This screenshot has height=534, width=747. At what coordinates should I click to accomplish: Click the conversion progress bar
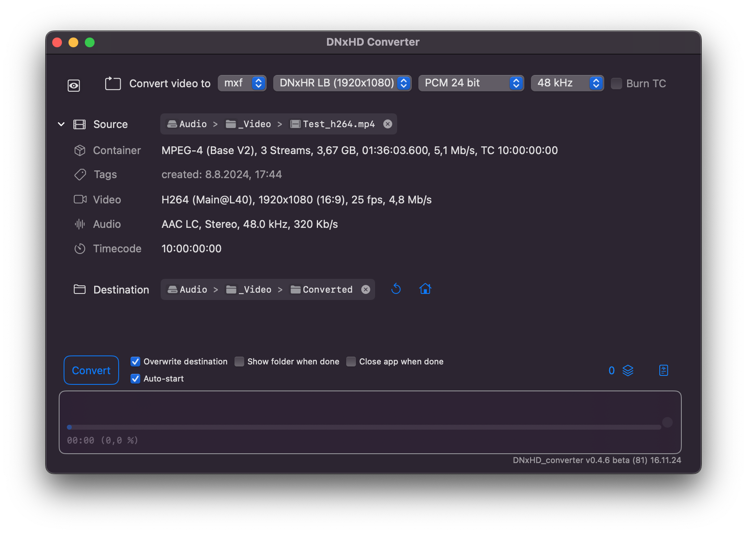pyautogui.click(x=364, y=427)
